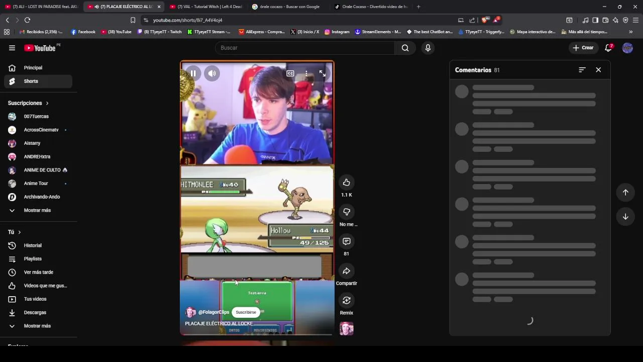The width and height of the screenshot is (643, 362).
Task: Start voice search with the microphone
Action: pyautogui.click(x=428, y=48)
